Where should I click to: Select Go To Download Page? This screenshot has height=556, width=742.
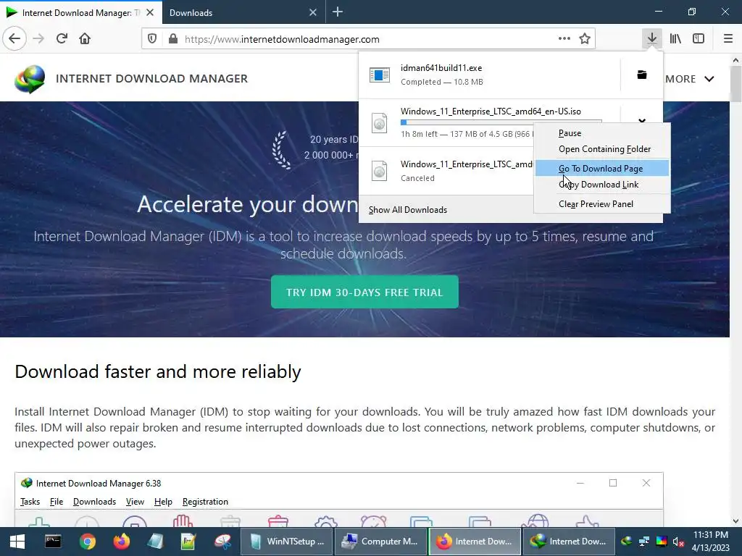(602, 168)
